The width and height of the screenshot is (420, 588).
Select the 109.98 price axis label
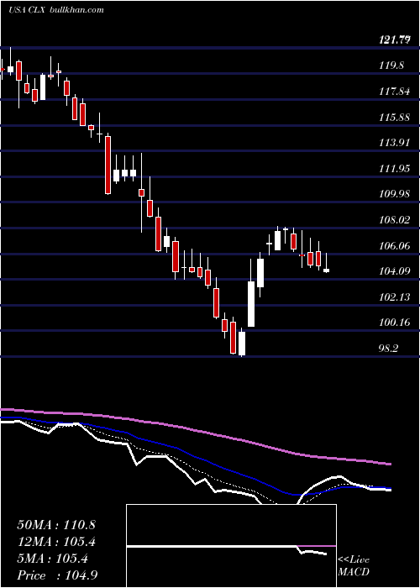[395, 194]
